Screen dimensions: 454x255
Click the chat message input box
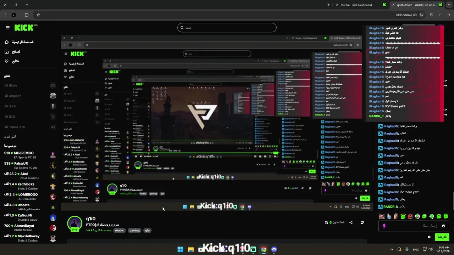pyautogui.click(x=414, y=226)
